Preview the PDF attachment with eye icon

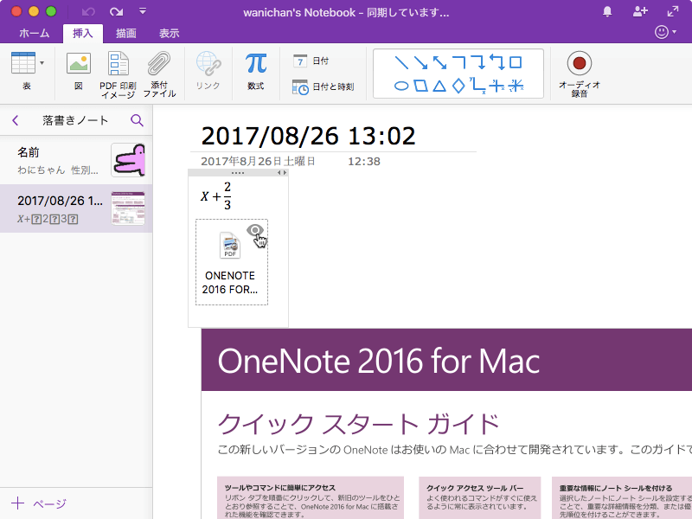click(254, 230)
